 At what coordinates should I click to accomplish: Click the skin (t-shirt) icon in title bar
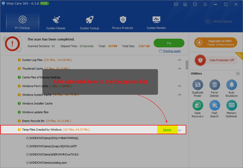pos(195,4)
